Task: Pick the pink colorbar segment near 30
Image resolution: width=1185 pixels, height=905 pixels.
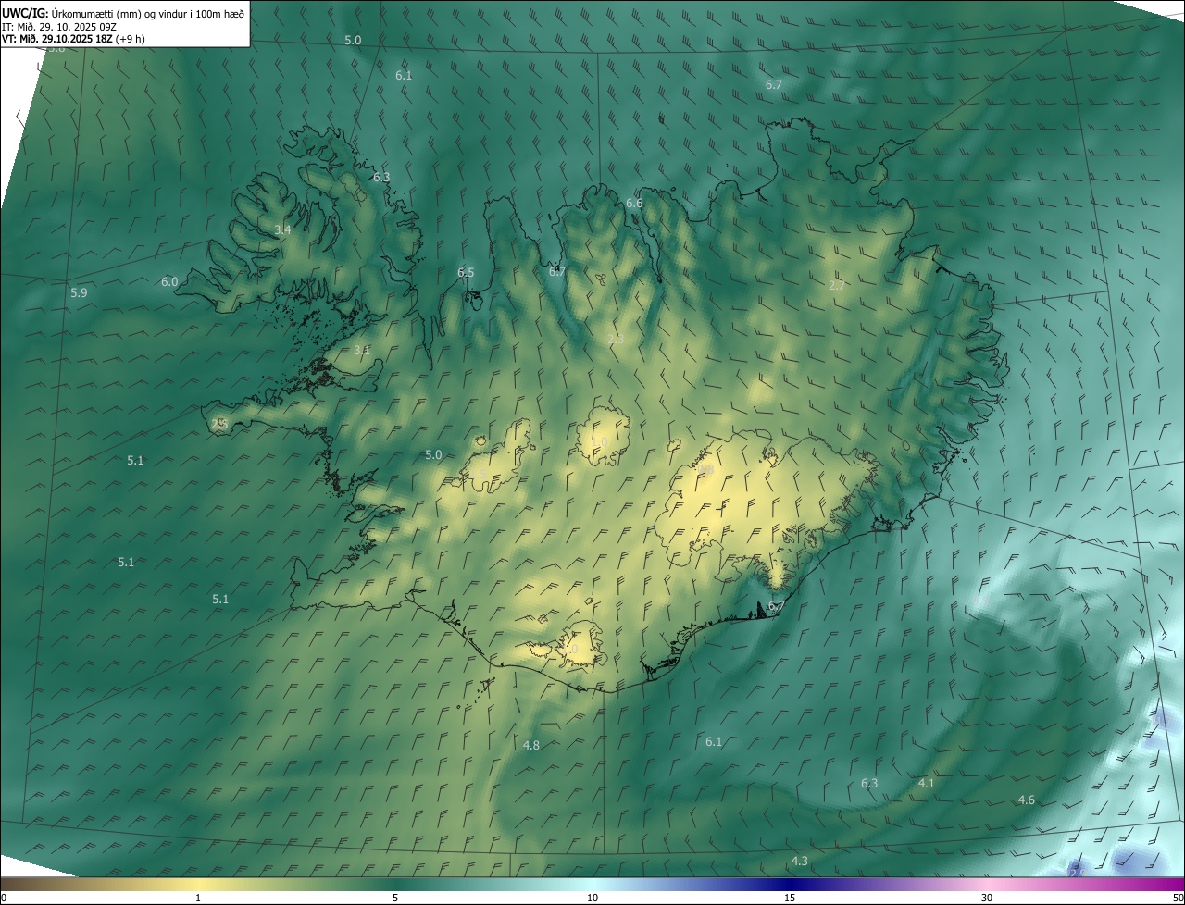Action: tap(987, 884)
